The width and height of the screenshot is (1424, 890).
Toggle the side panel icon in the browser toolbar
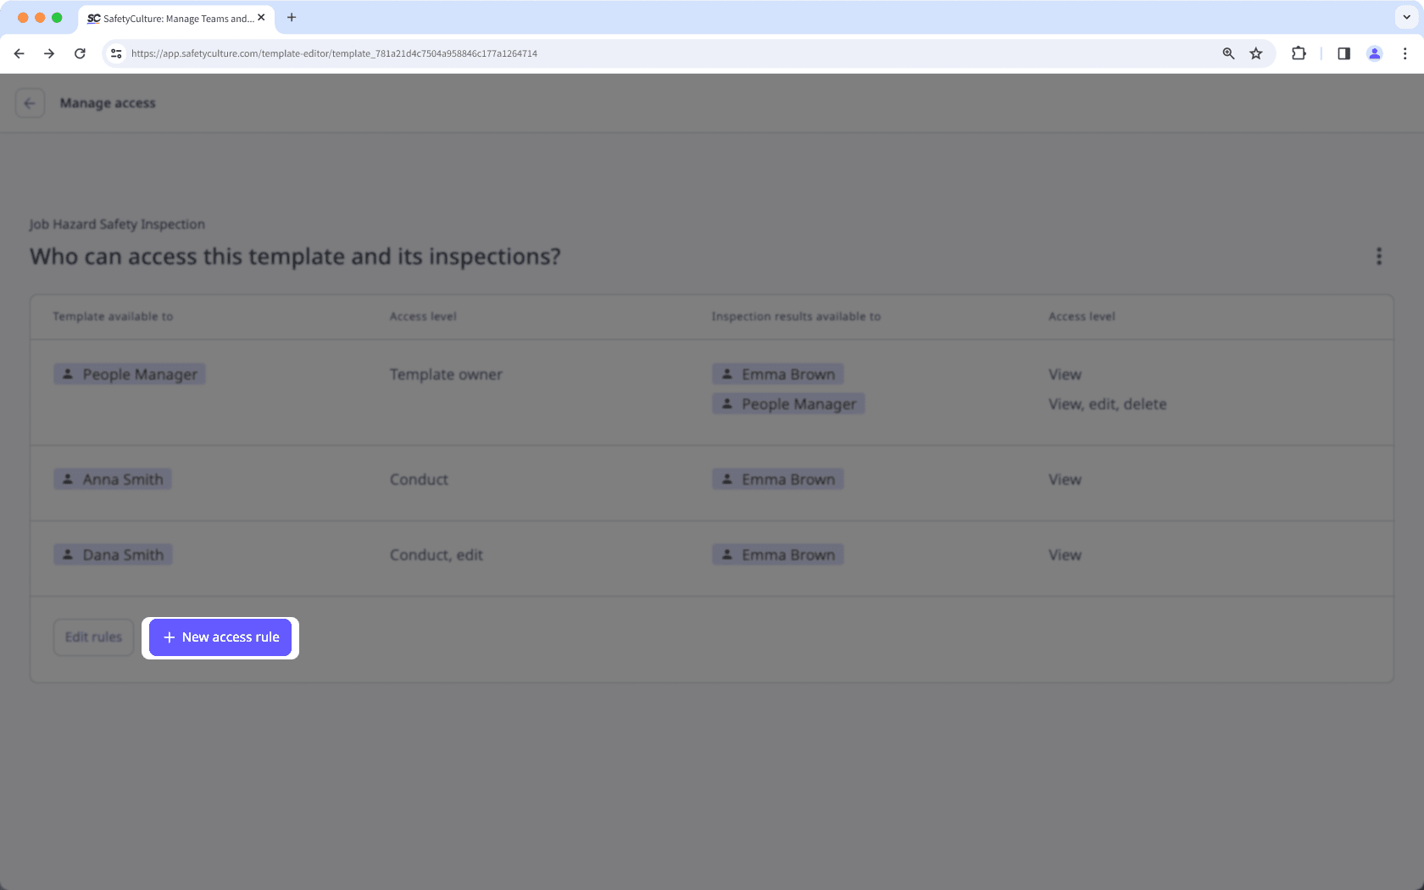pos(1343,53)
